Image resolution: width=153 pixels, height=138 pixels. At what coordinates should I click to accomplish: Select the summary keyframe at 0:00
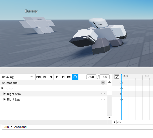pyautogui.click(x=121, y=83)
